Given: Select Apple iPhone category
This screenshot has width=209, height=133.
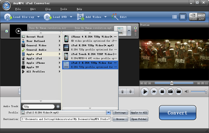Looking at the screenshot, I should 41,63.
